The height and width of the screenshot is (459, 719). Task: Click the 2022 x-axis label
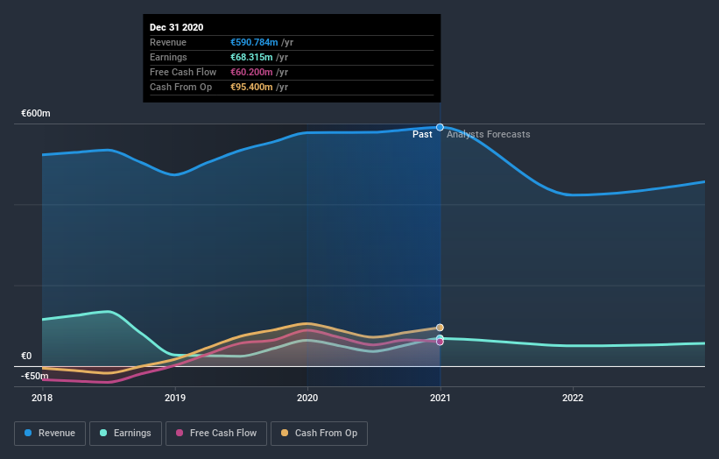[573, 398]
